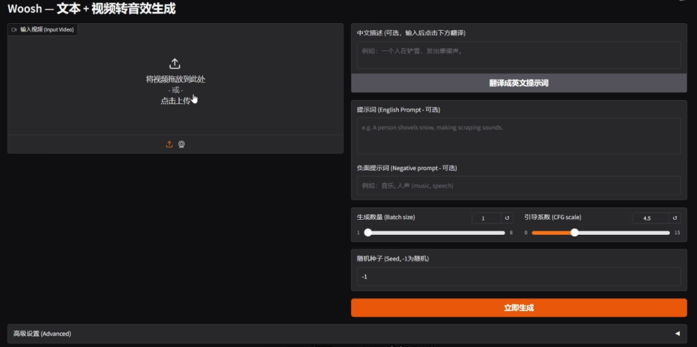Viewport: 697px width, 347px height.
Task: Reset Batch size with the reset arrow
Action: [x=506, y=218]
